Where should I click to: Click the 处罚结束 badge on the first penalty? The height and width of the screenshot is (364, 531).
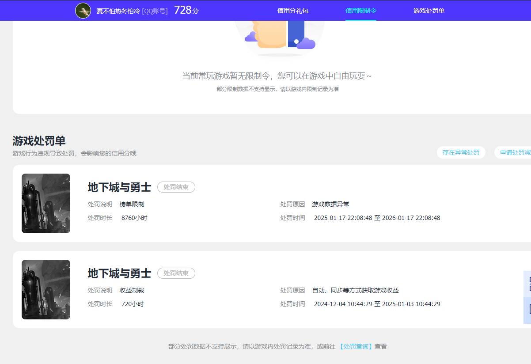point(176,187)
